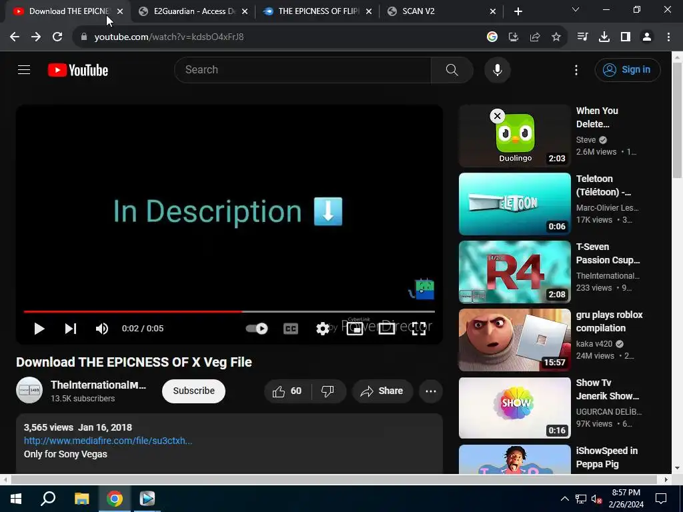Viewport: 683px width, 512px height.
Task: Open YouTube settings three-dot menu
Action: [576, 69]
